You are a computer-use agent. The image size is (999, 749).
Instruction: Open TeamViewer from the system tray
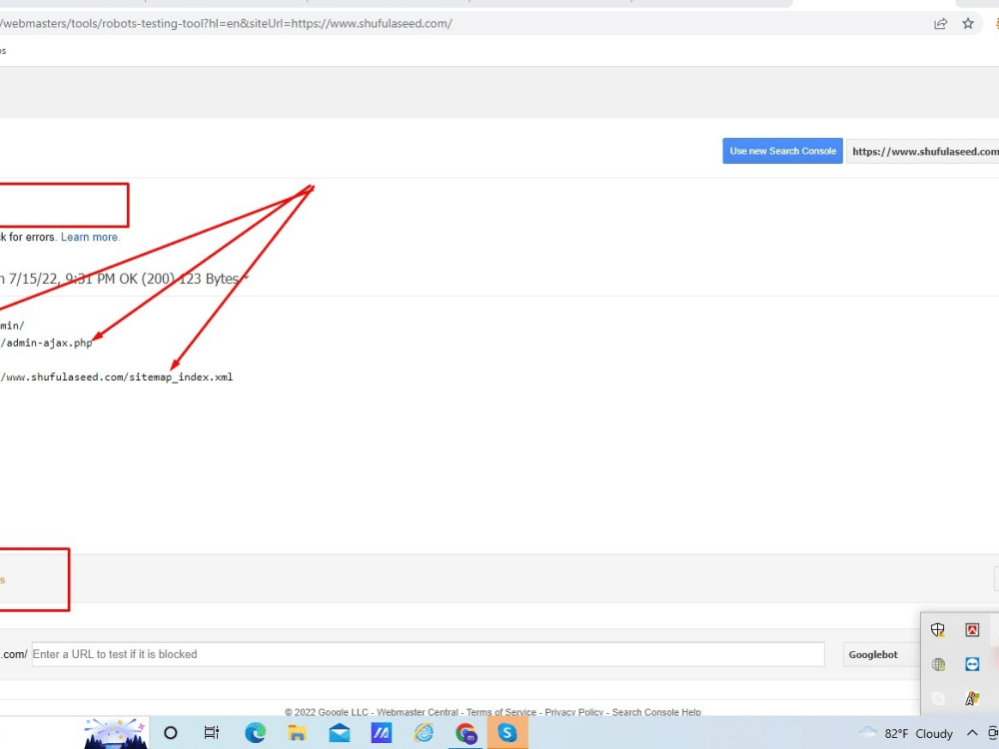(972, 664)
